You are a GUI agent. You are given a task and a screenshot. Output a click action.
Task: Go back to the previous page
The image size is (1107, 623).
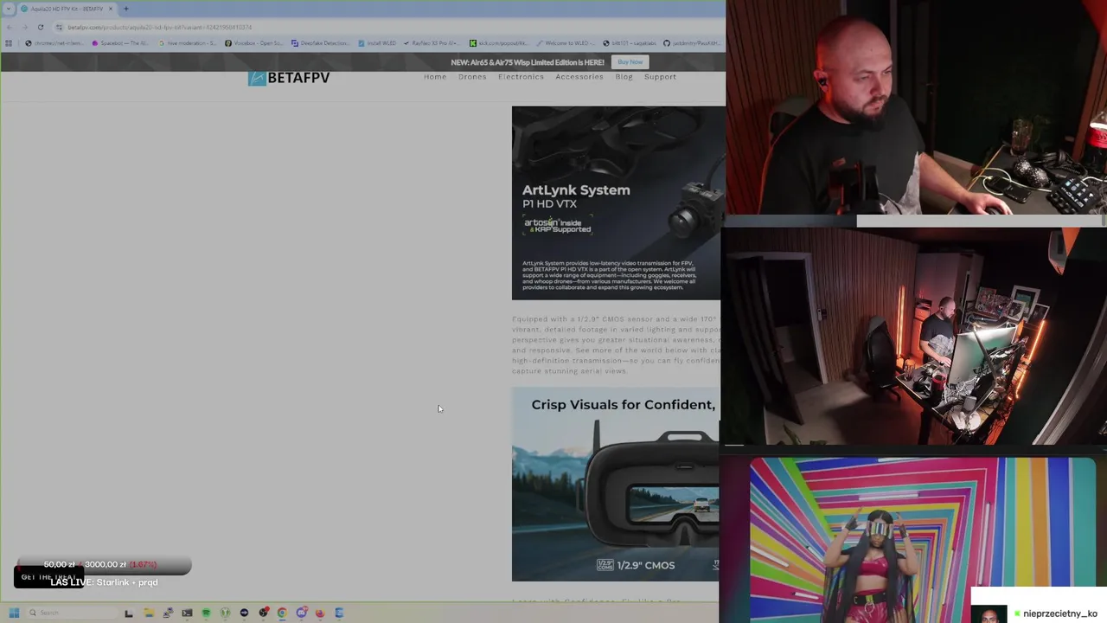tap(10, 27)
